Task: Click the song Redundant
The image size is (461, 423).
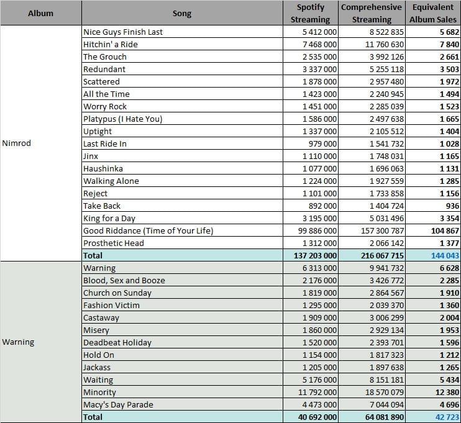Action: coord(182,69)
